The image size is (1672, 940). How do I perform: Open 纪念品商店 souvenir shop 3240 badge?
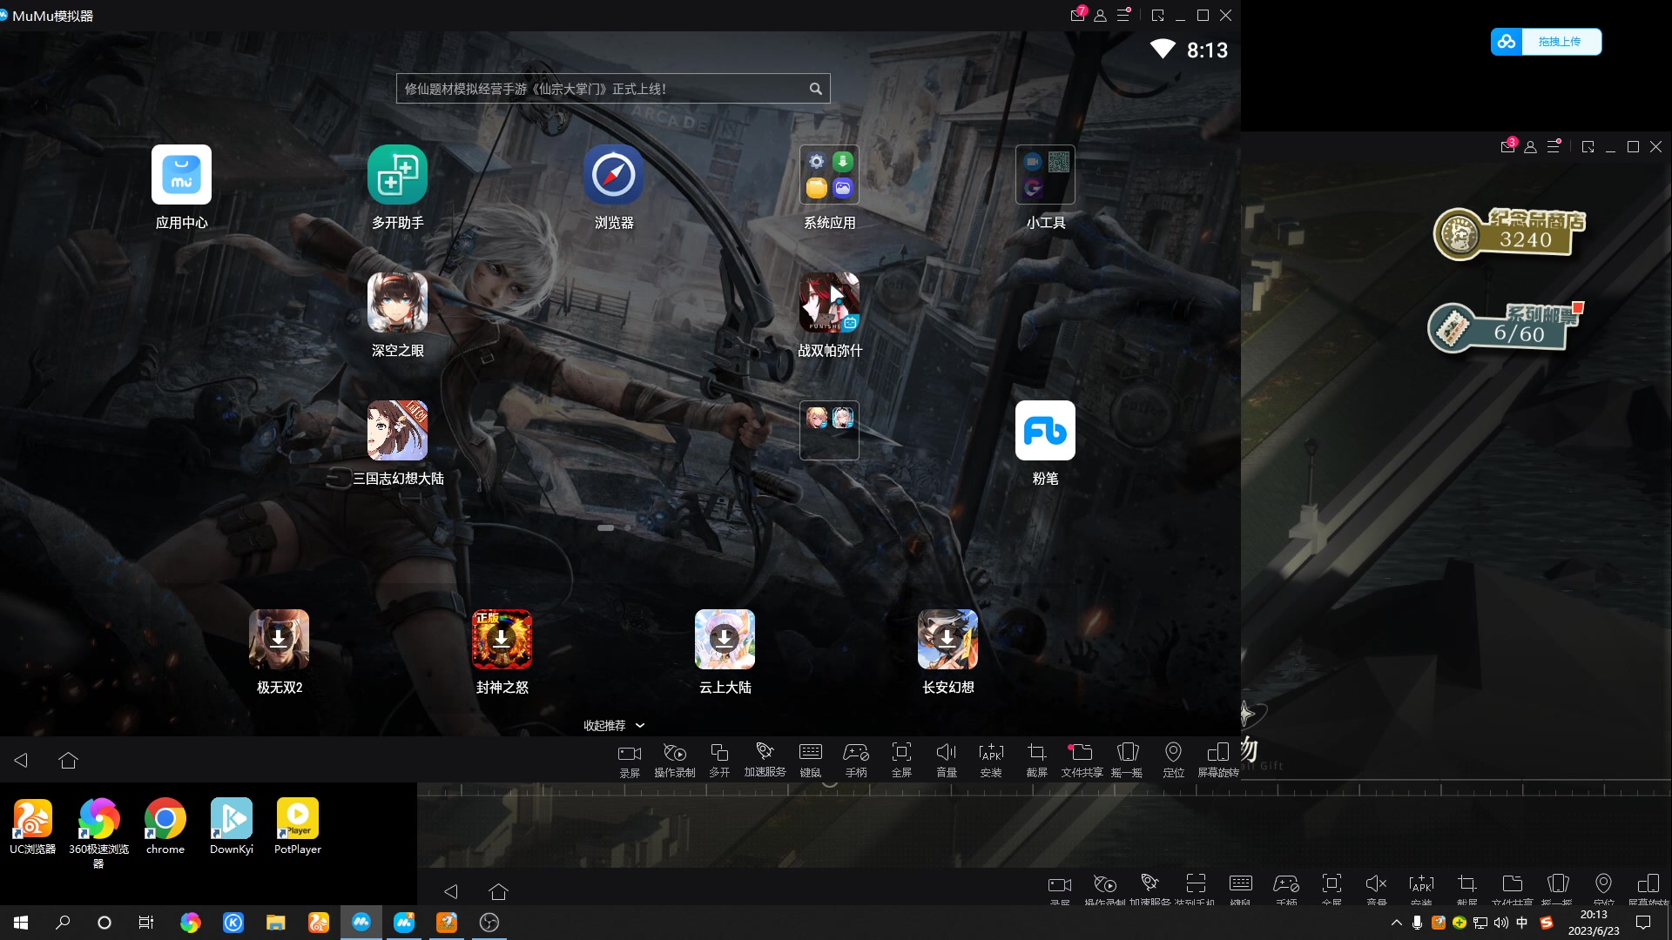point(1509,232)
